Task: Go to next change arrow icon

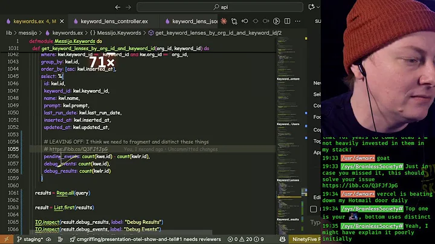Action: [x=266, y=21]
